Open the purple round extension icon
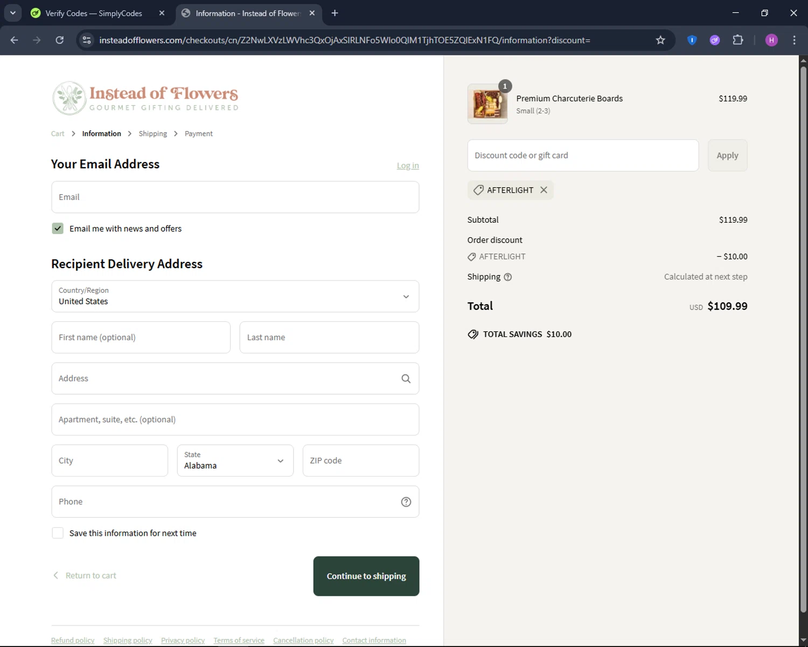The height and width of the screenshot is (647, 808). coord(715,40)
